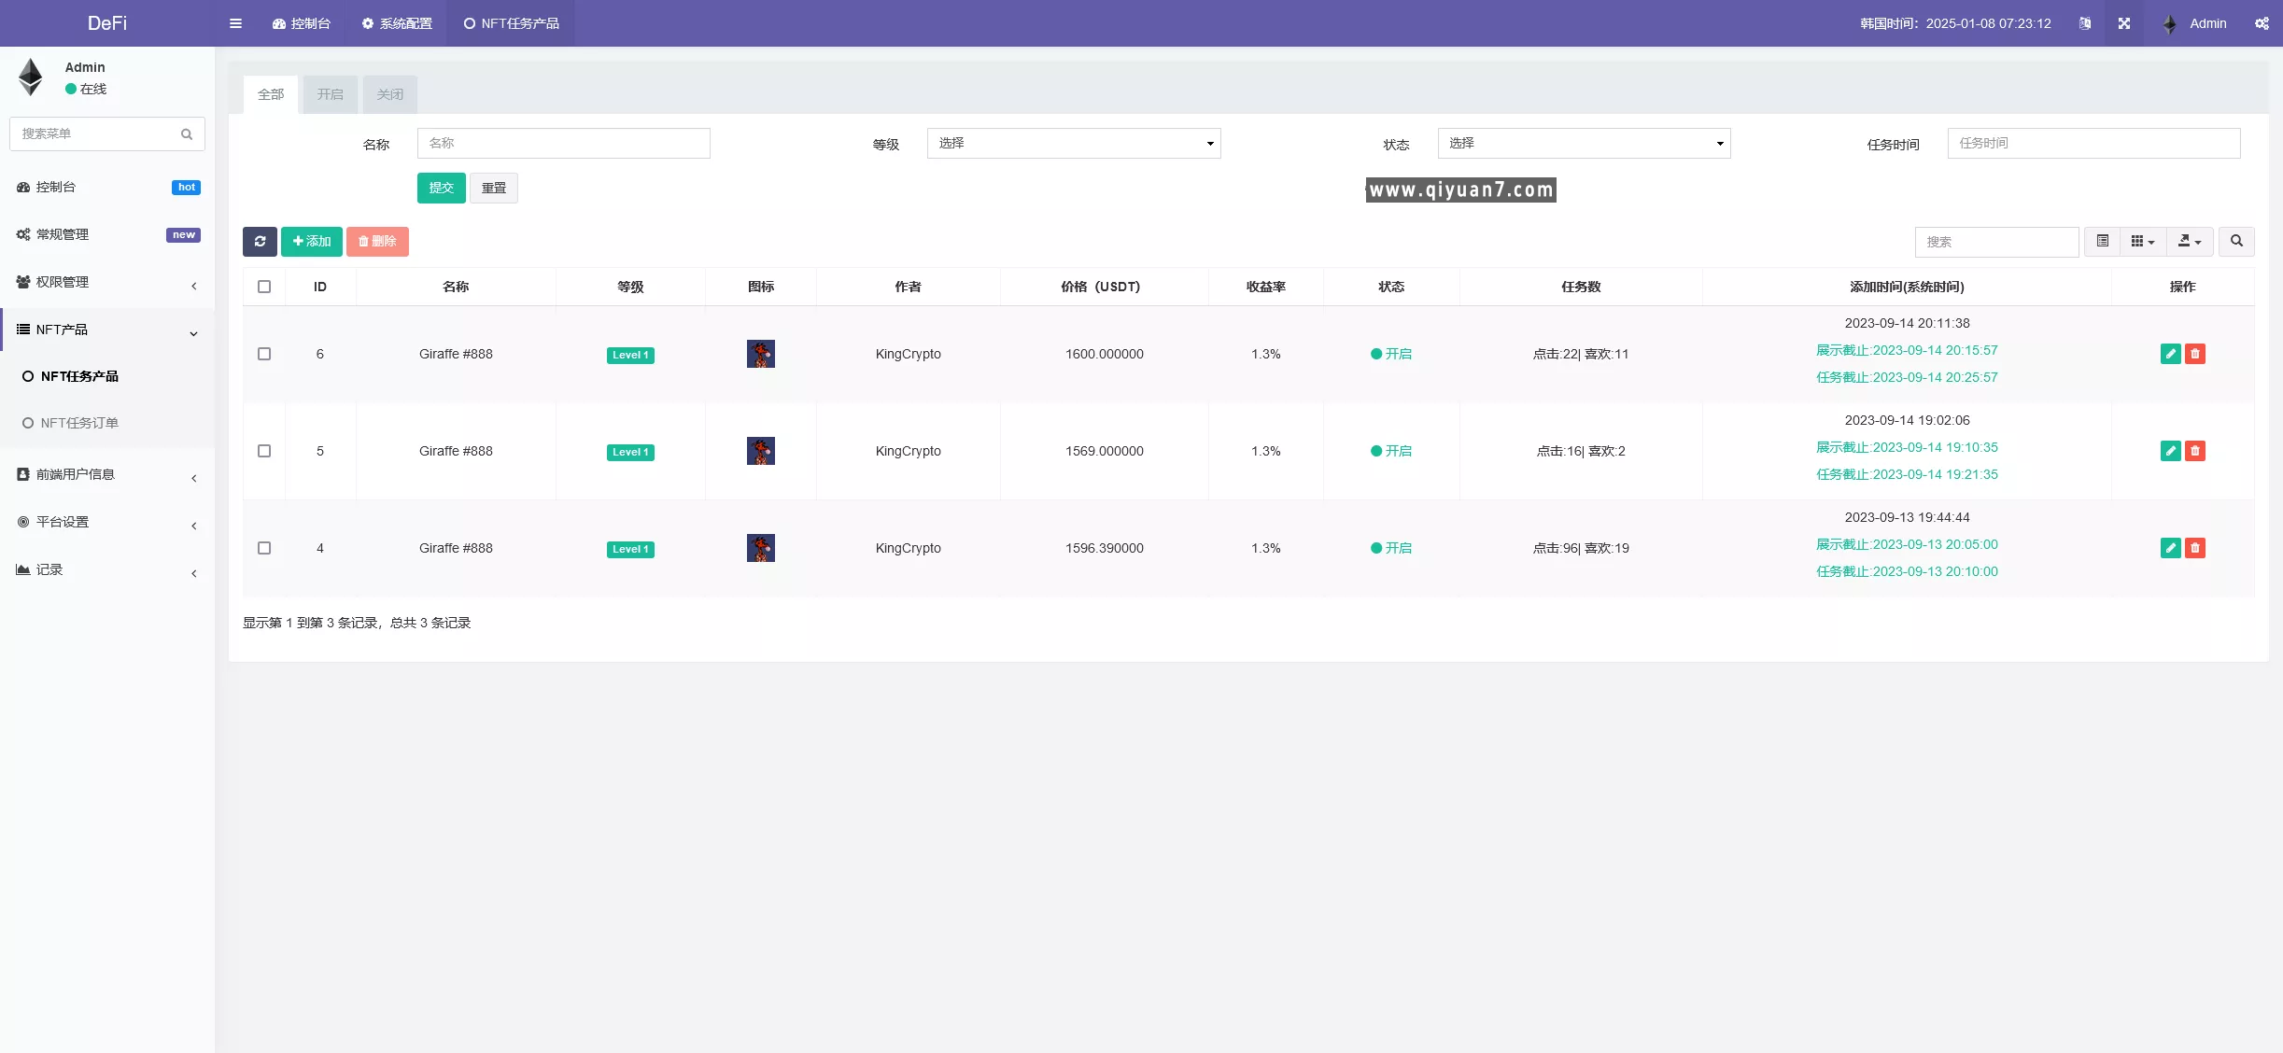Viewport: 2283px width, 1053px height.
Task: Open the 等级 select dropdown
Action: point(1073,144)
